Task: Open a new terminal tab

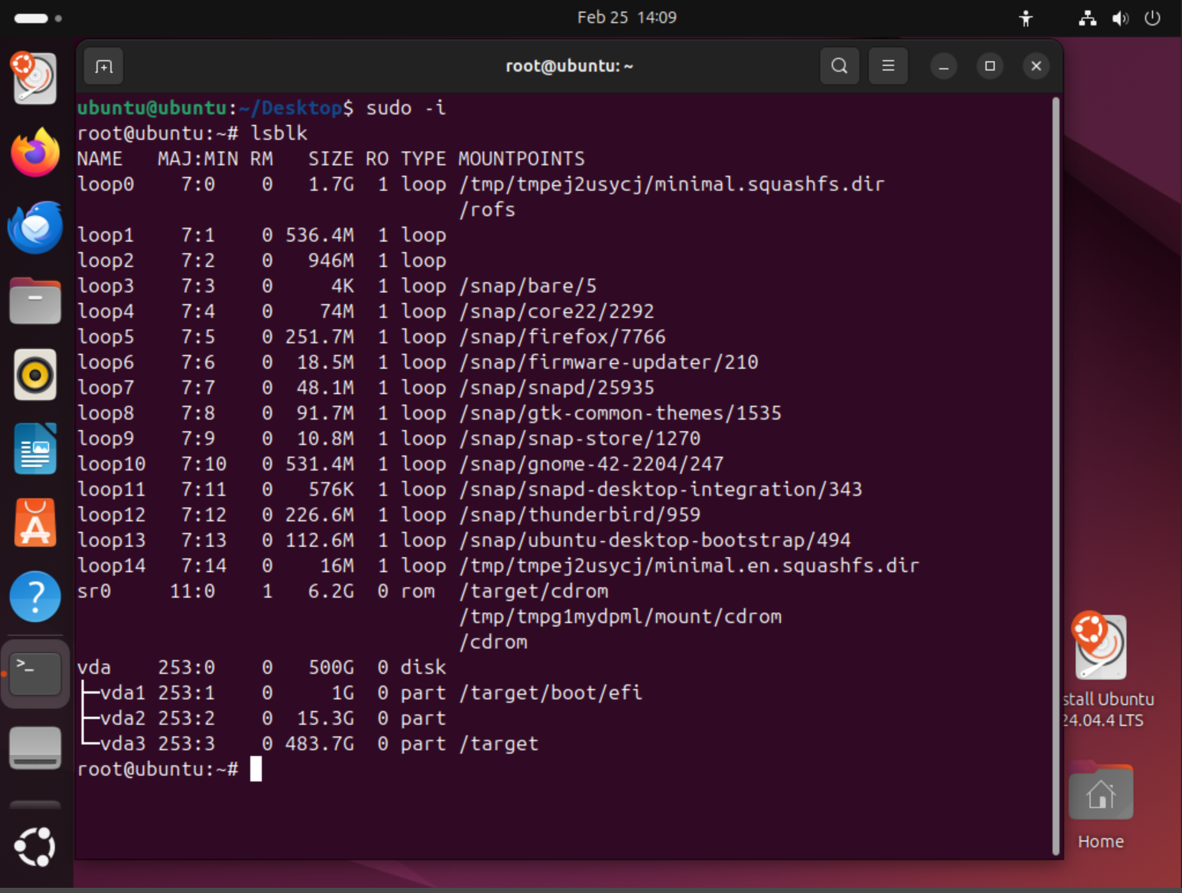Action: pyautogui.click(x=103, y=66)
